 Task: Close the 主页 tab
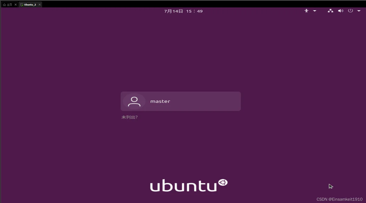[x=16, y=5]
